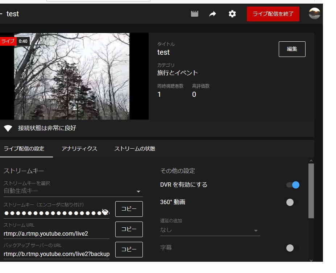Screen dimensions: 336x273
Task: Click the scrollbar down arrow
Action: (x=311, y=260)
